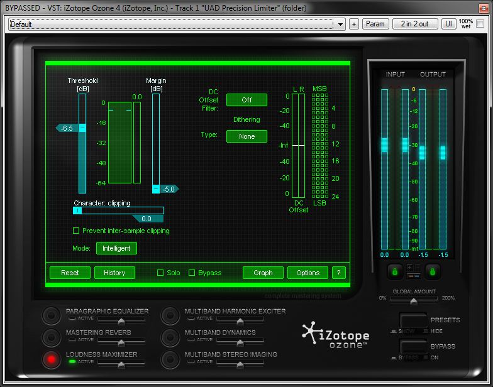The image size is (493, 387).
Task: Click the Character value 0.0 readout
Action: (x=147, y=219)
